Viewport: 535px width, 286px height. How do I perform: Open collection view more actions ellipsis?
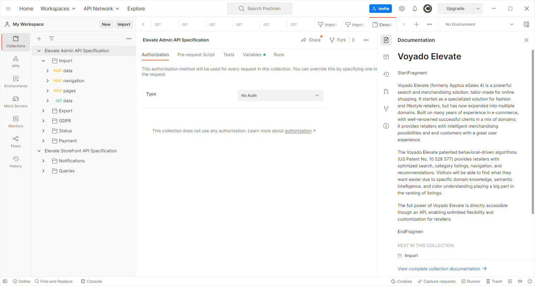tap(366, 40)
